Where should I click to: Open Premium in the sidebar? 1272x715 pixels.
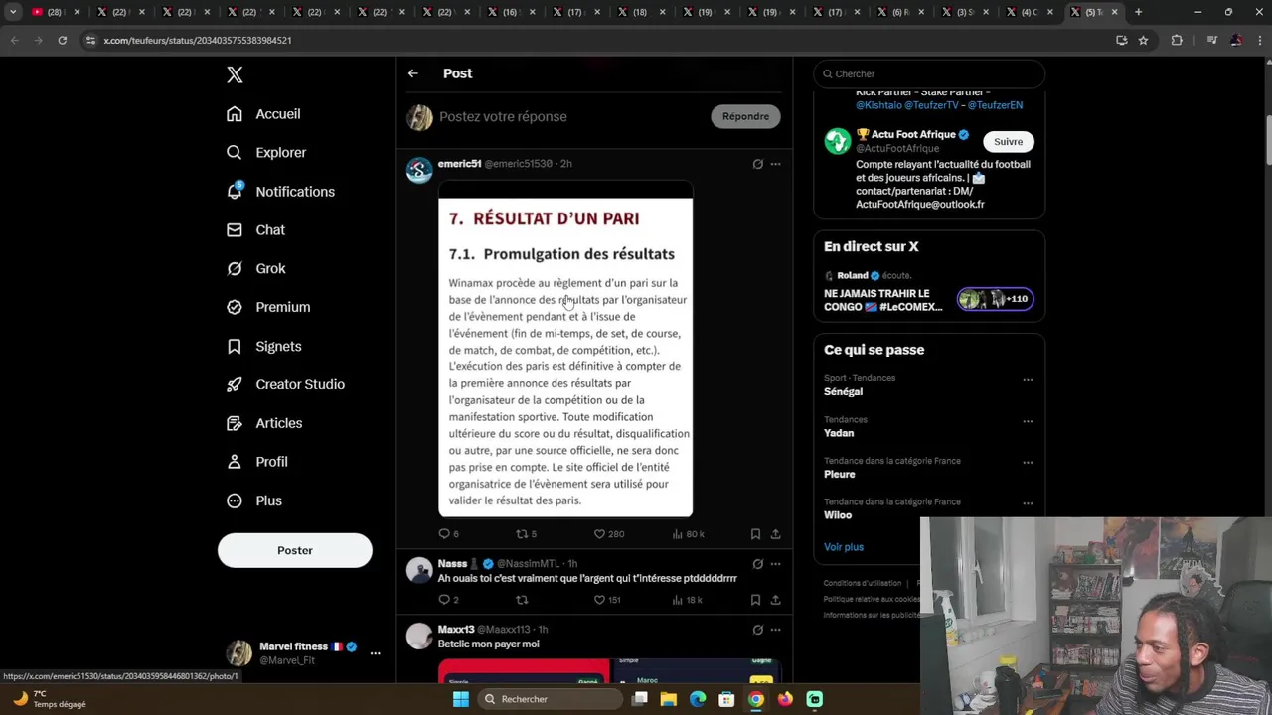click(x=268, y=308)
